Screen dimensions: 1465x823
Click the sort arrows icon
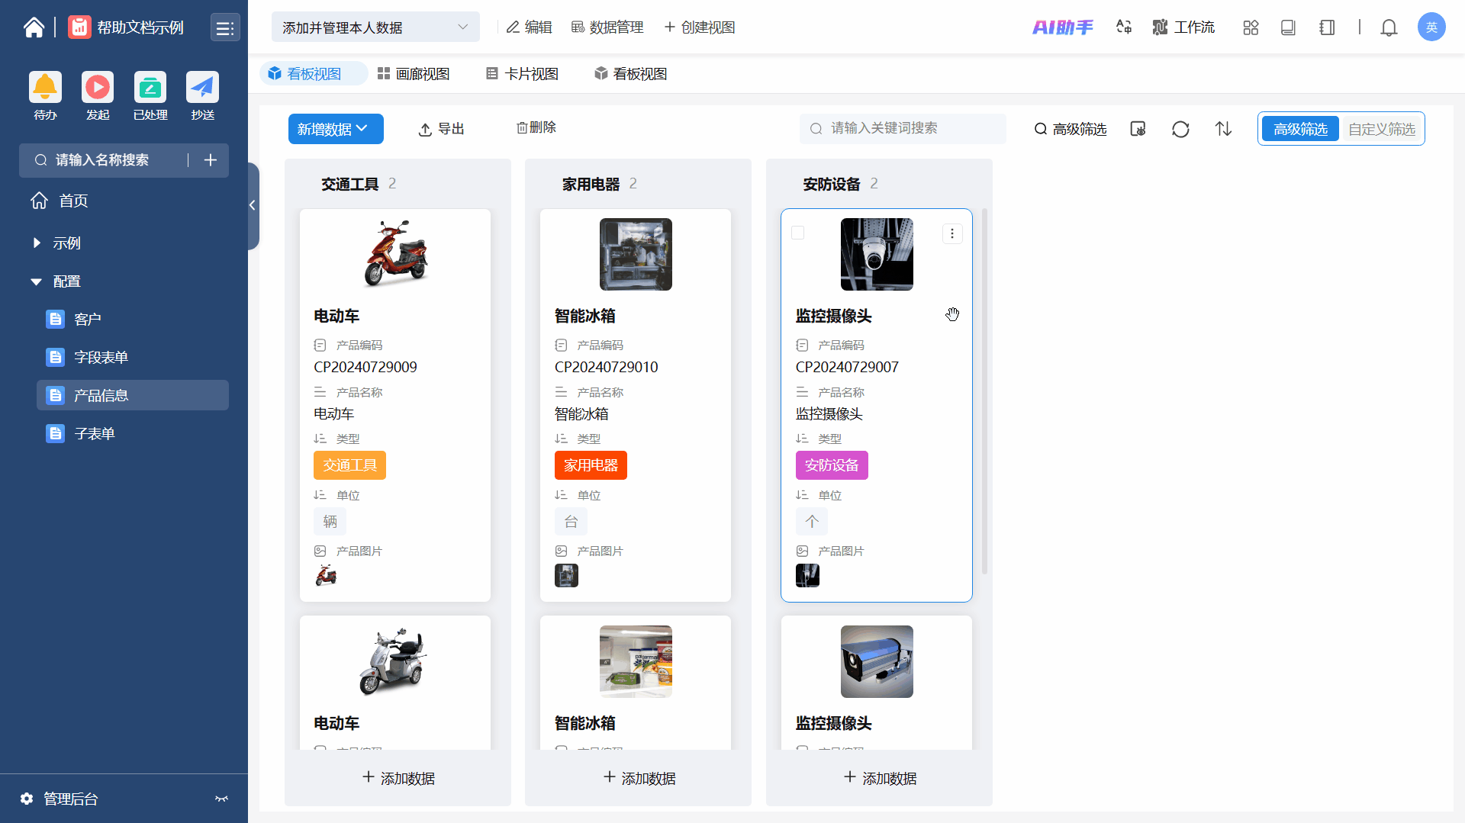pos(1223,129)
